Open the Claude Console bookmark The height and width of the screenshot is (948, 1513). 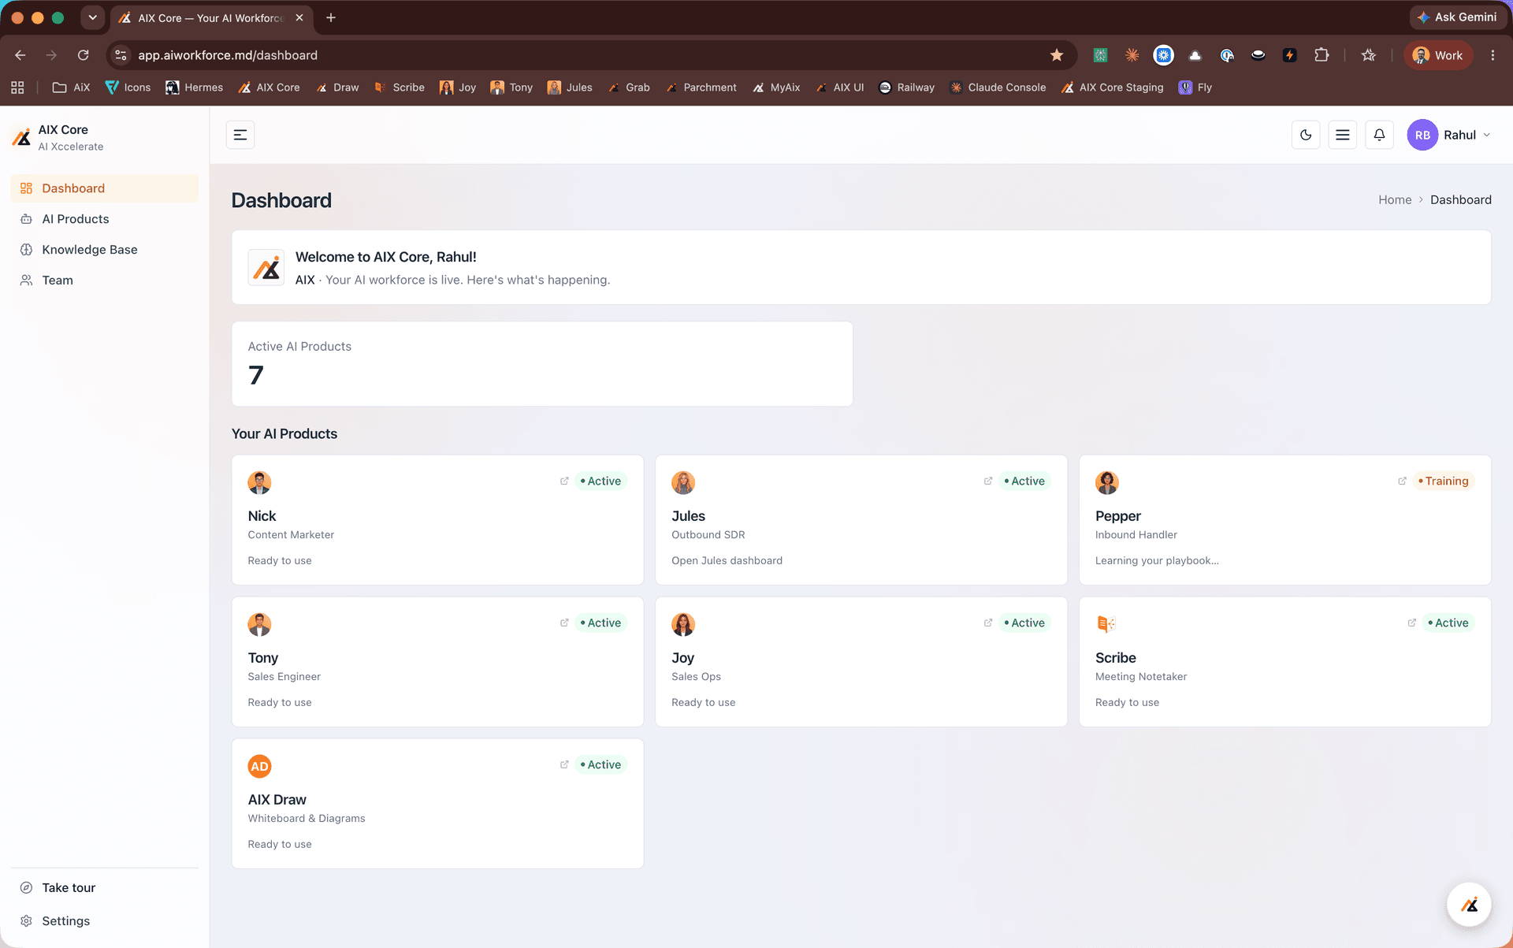998,87
